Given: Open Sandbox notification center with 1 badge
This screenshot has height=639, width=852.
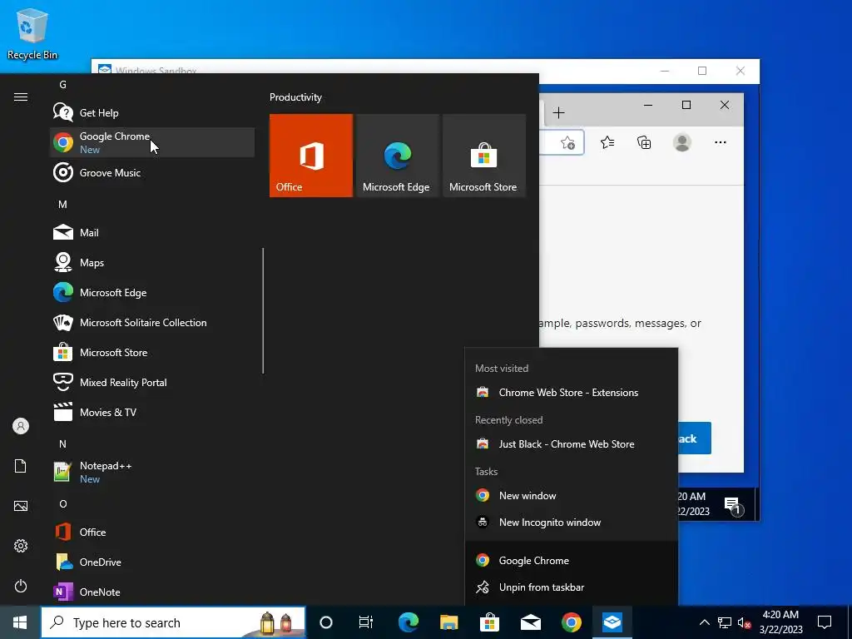Looking at the screenshot, I should tap(733, 505).
